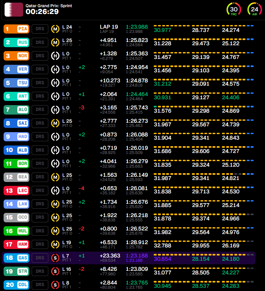This screenshot has width=265, height=291.
Task: Click ALB's hard tyre icon
Action: (55, 150)
